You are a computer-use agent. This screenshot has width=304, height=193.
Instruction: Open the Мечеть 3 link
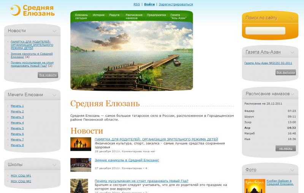click(17, 117)
